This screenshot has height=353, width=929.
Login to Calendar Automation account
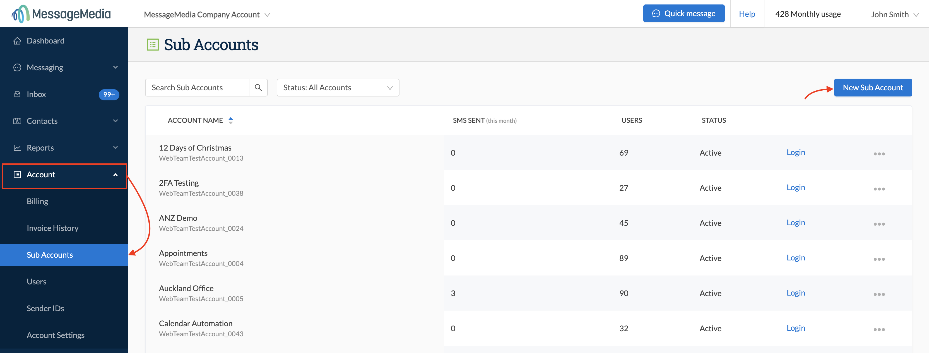796,328
